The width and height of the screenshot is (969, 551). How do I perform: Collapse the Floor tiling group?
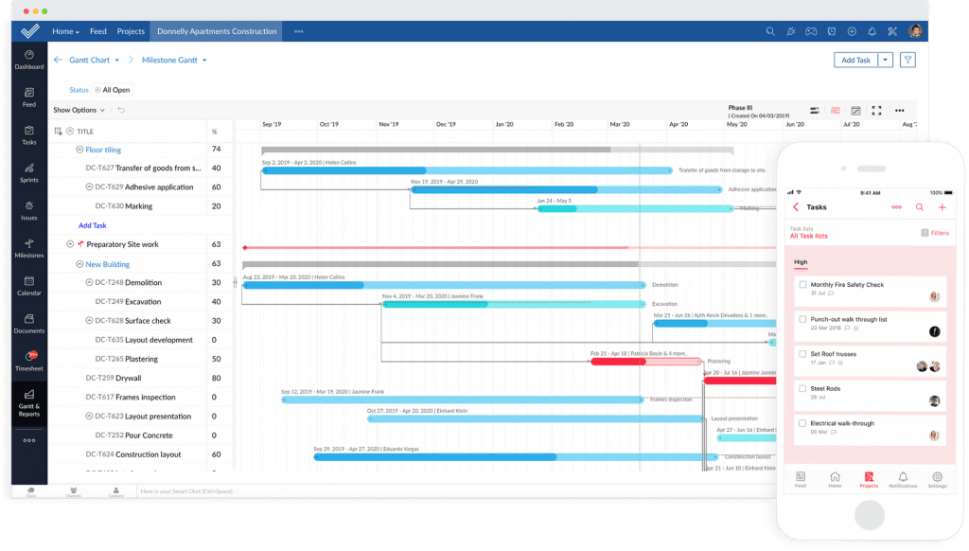point(79,150)
